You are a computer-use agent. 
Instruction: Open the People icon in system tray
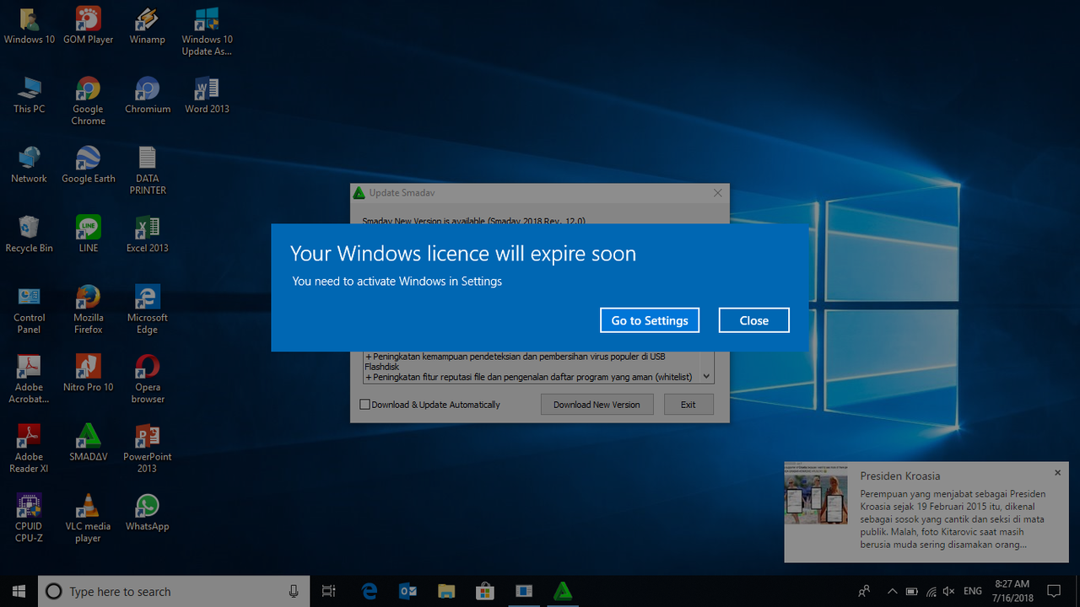coord(864,591)
